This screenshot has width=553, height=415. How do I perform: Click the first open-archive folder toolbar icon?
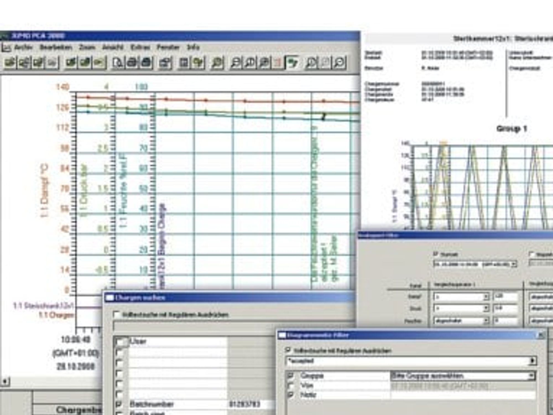[x=10, y=63]
